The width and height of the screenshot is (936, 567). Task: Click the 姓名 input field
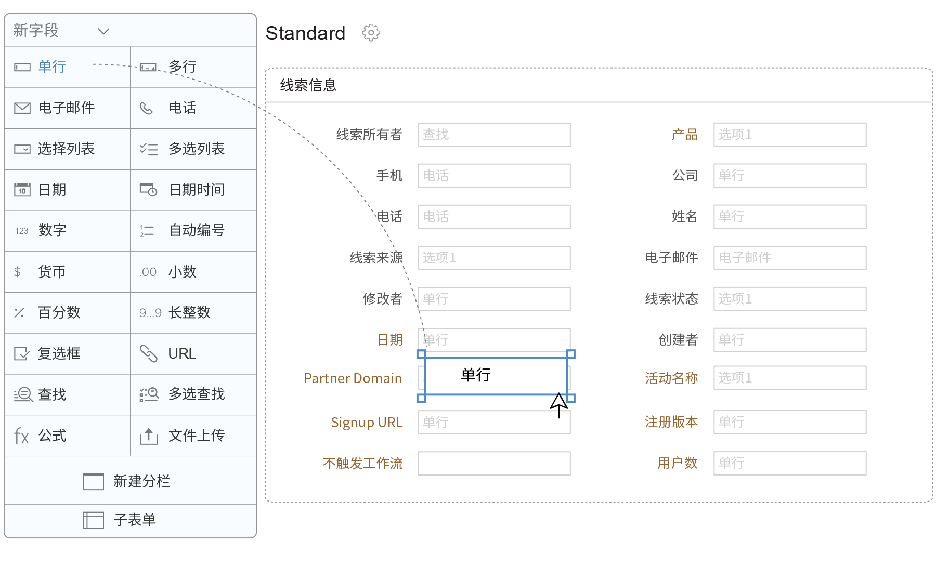[790, 217]
